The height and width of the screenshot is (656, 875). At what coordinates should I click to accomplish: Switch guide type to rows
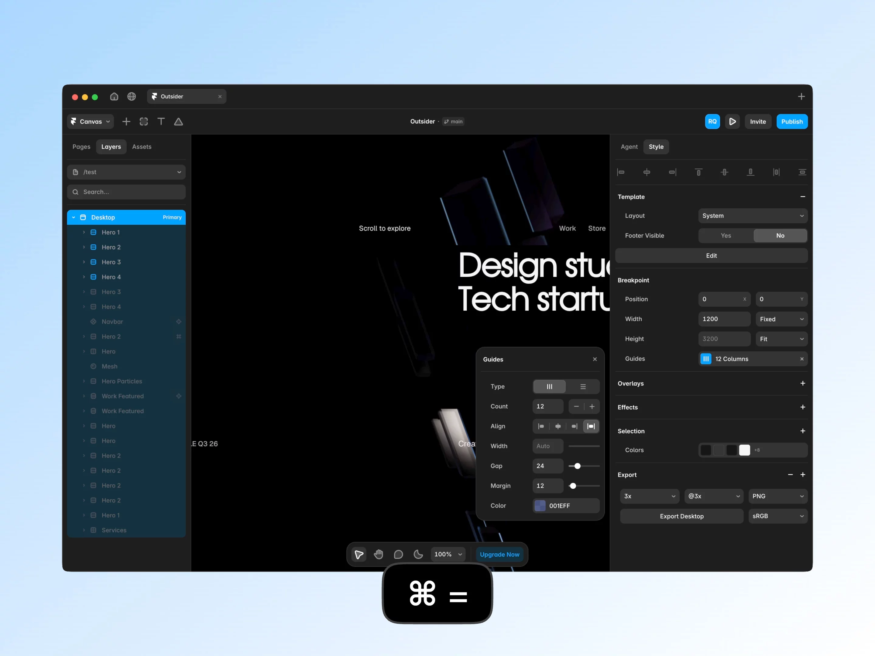pyautogui.click(x=583, y=386)
